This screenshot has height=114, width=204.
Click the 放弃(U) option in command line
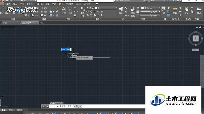[77, 106]
